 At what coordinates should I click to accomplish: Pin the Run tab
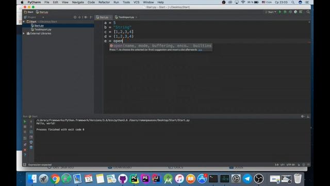pos(25,145)
